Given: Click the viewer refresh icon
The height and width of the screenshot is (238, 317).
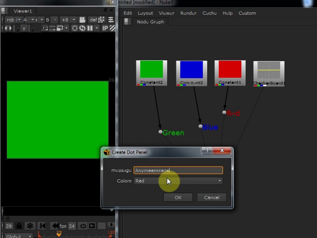Looking at the screenshot, I should (82, 28).
